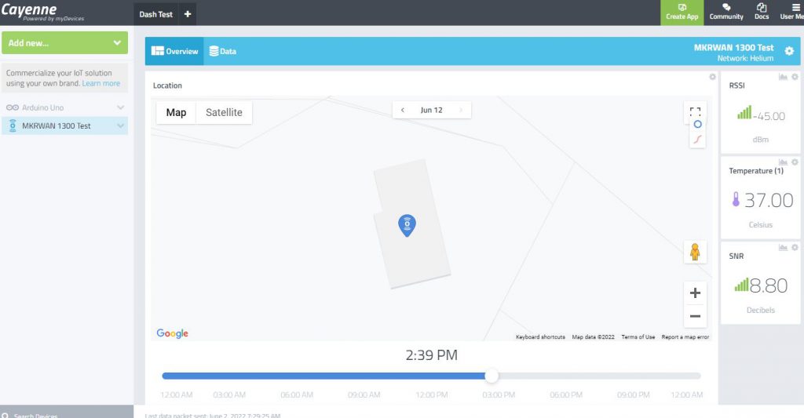
Task: Open RSSI widget chart icon
Action: (x=783, y=77)
